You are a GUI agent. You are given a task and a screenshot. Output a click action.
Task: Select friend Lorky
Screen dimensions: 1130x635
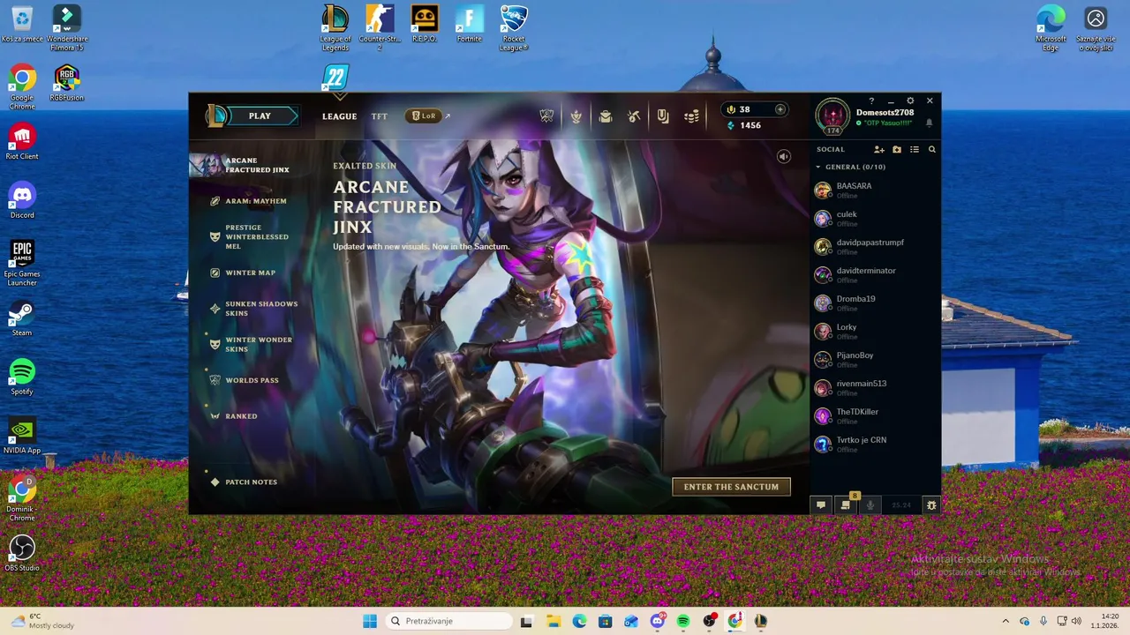coord(874,331)
